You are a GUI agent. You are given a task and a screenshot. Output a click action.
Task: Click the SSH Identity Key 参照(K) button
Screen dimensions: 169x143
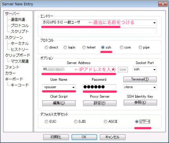(x=140, y=103)
